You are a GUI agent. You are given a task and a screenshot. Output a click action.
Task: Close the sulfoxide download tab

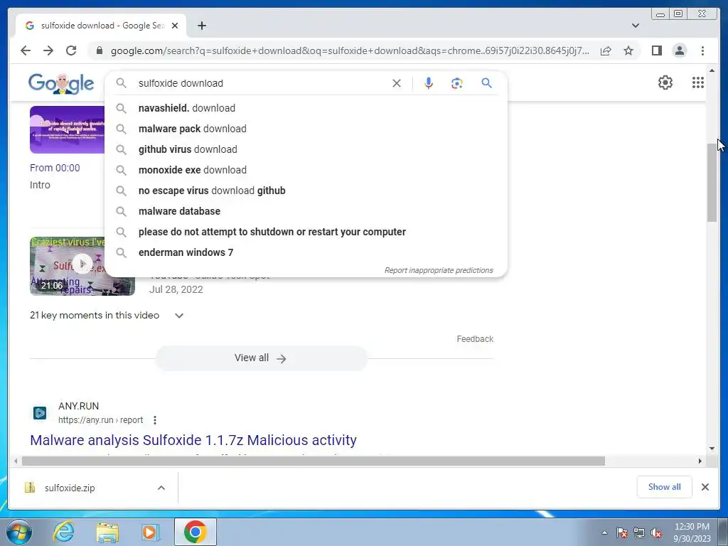pos(175,26)
